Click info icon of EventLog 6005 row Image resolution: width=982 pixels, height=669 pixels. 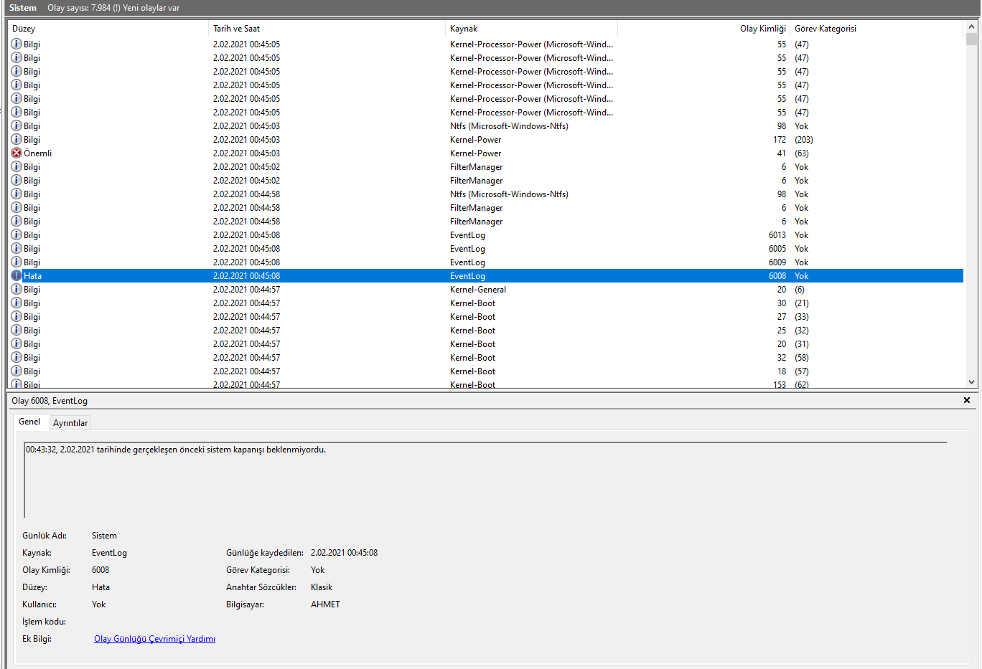pos(17,249)
